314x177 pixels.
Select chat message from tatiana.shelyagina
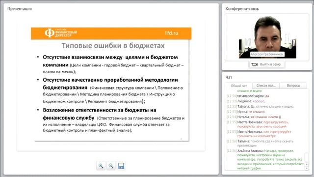248,96
